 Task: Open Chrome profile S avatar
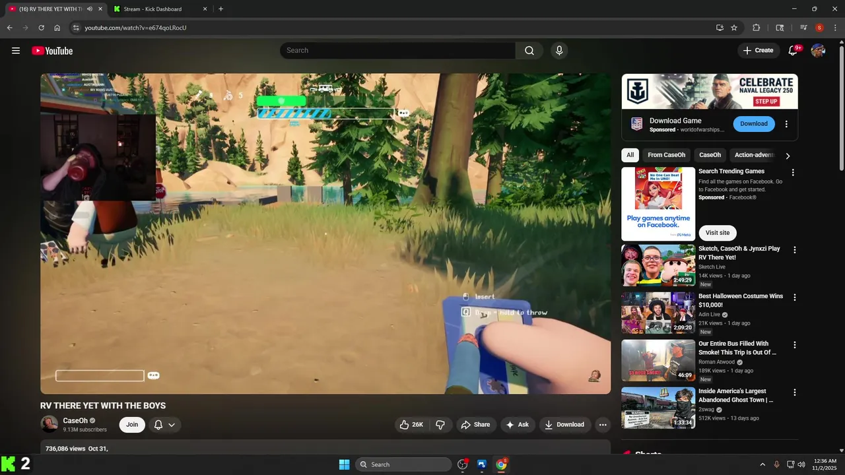click(819, 28)
